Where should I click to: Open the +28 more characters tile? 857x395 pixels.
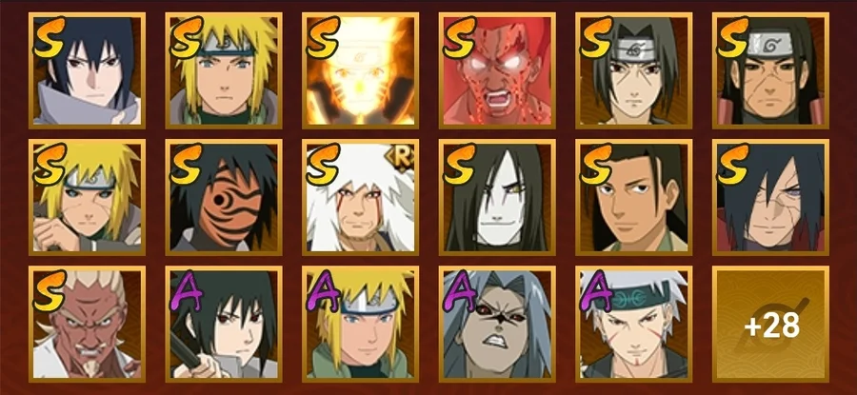(770, 324)
